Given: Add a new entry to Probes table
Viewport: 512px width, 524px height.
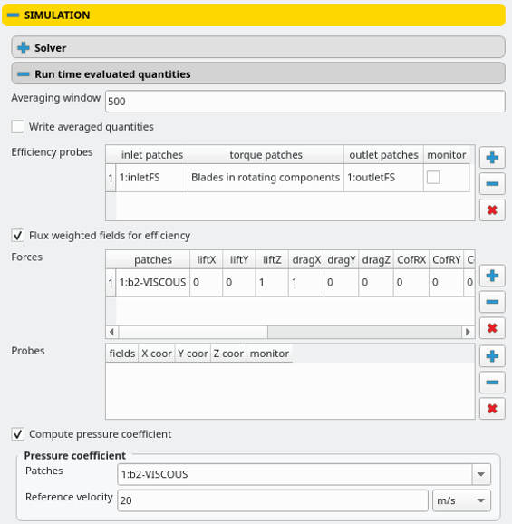Looking at the screenshot, I should click(492, 356).
